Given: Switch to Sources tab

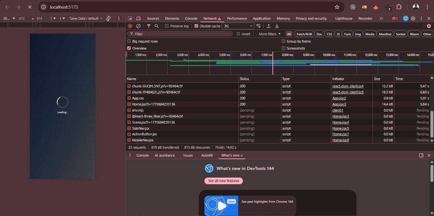Looking at the screenshot, I should pos(153,18).
